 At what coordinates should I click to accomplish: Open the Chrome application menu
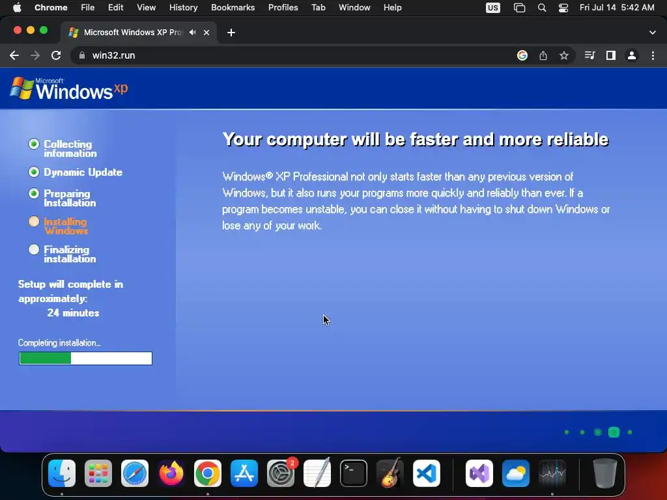pos(51,8)
